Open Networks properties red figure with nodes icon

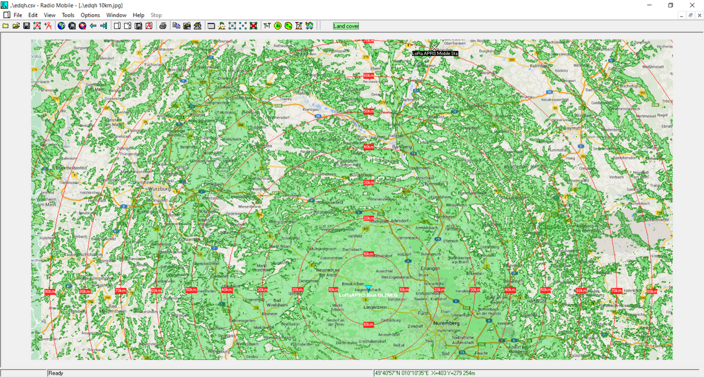coord(37,26)
